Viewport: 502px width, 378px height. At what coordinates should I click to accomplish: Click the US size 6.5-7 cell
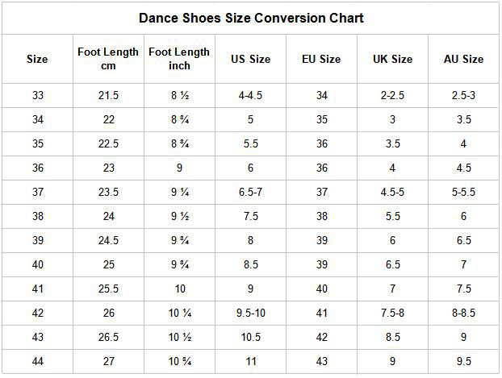(250, 193)
